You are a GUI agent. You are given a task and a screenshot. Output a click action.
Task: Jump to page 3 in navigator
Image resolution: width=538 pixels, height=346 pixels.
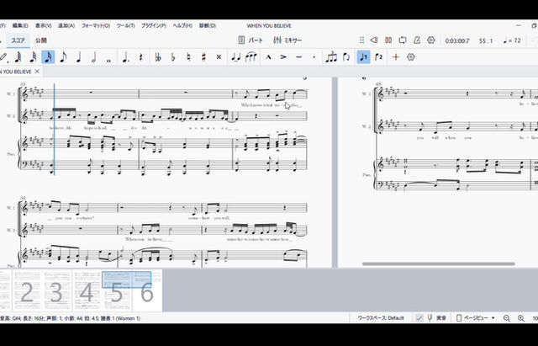(56, 290)
